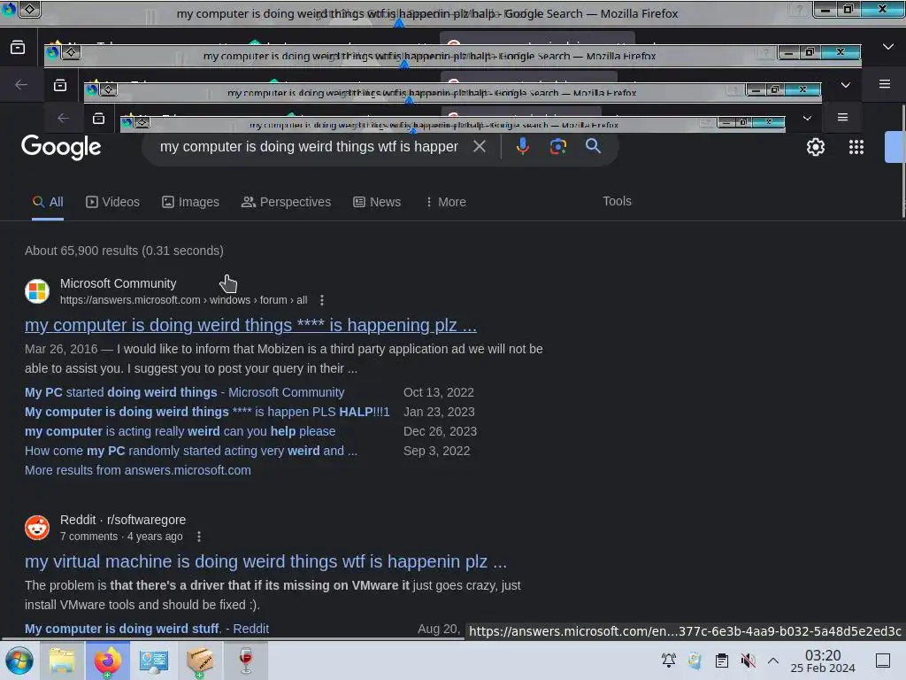Start voice search with microphone icon
906x680 pixels.
coord(522,146)
